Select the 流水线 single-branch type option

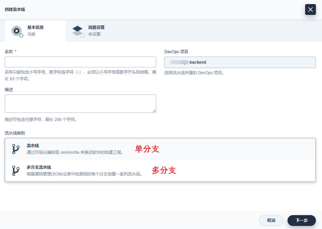160,149
